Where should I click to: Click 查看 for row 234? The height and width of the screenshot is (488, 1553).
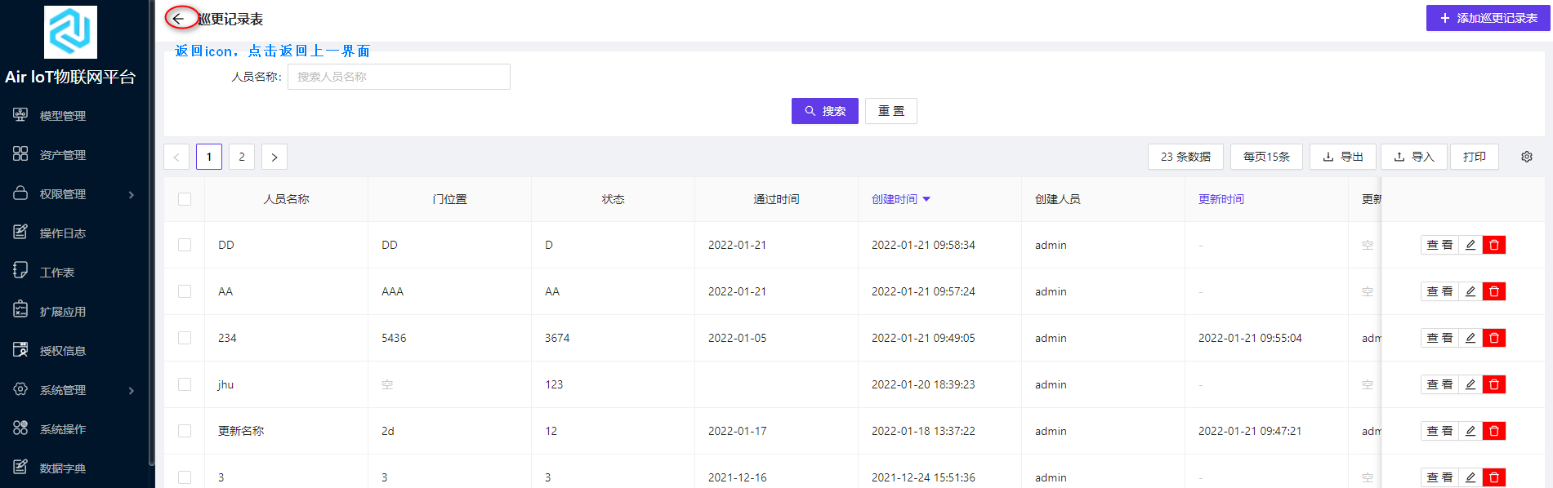[1439, 338]
